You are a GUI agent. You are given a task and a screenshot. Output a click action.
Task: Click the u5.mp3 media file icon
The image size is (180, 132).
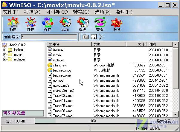(50, 80)
